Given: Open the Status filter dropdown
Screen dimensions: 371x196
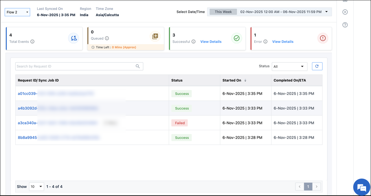Looking at the screenshot, I should [x=289, y=66].
